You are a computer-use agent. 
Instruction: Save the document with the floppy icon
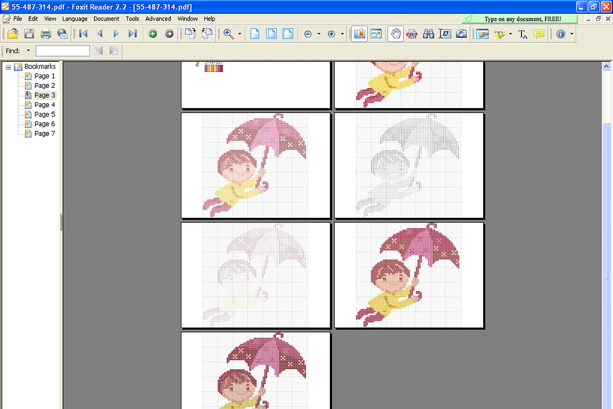coord(29,34)
